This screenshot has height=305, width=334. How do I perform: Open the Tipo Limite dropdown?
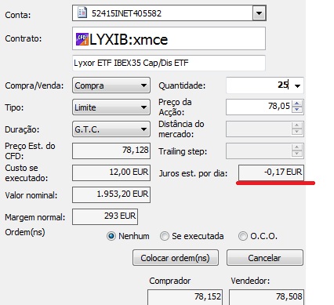coord(111,107)
